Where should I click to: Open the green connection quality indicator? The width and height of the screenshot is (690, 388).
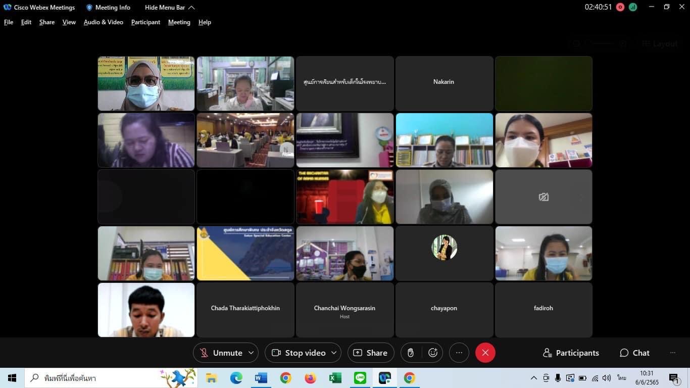632,7
